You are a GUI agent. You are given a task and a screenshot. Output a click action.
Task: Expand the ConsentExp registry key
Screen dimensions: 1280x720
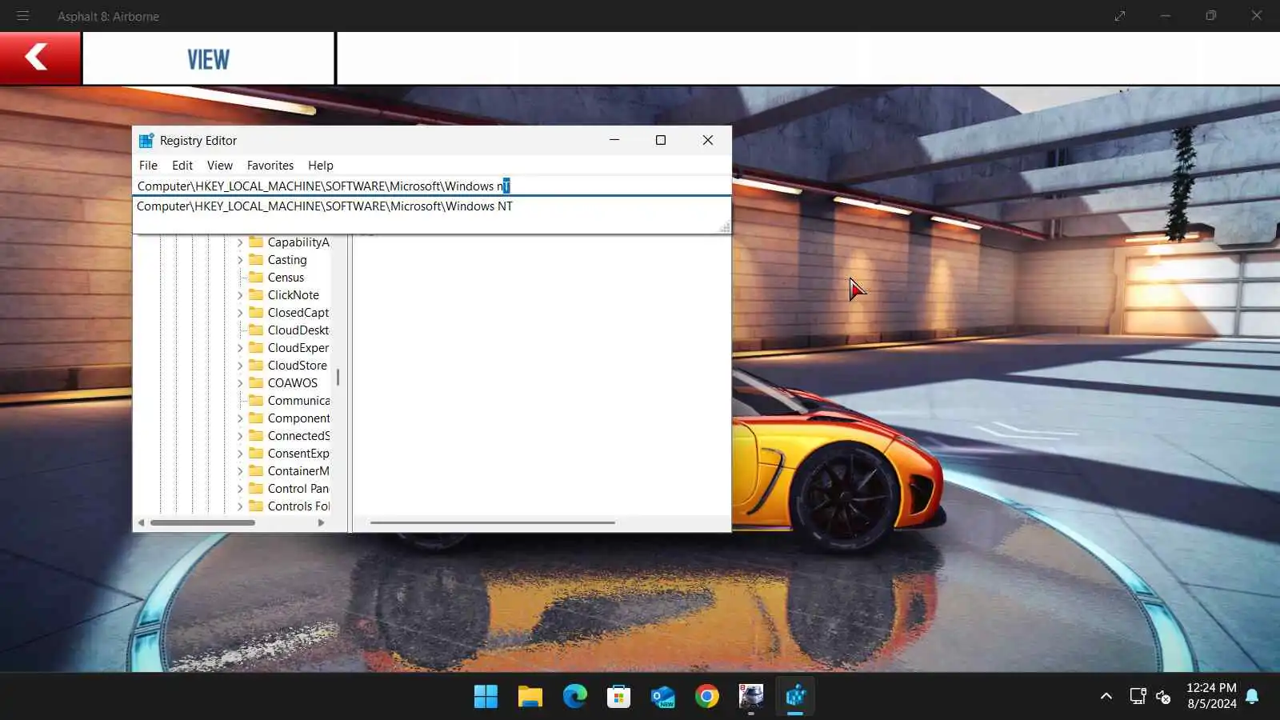239,454
